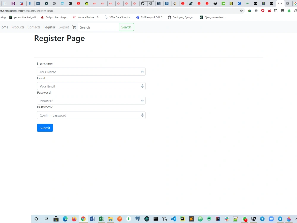
Task: Open 'Django overview' bookmark
Action: coord(213,17)
